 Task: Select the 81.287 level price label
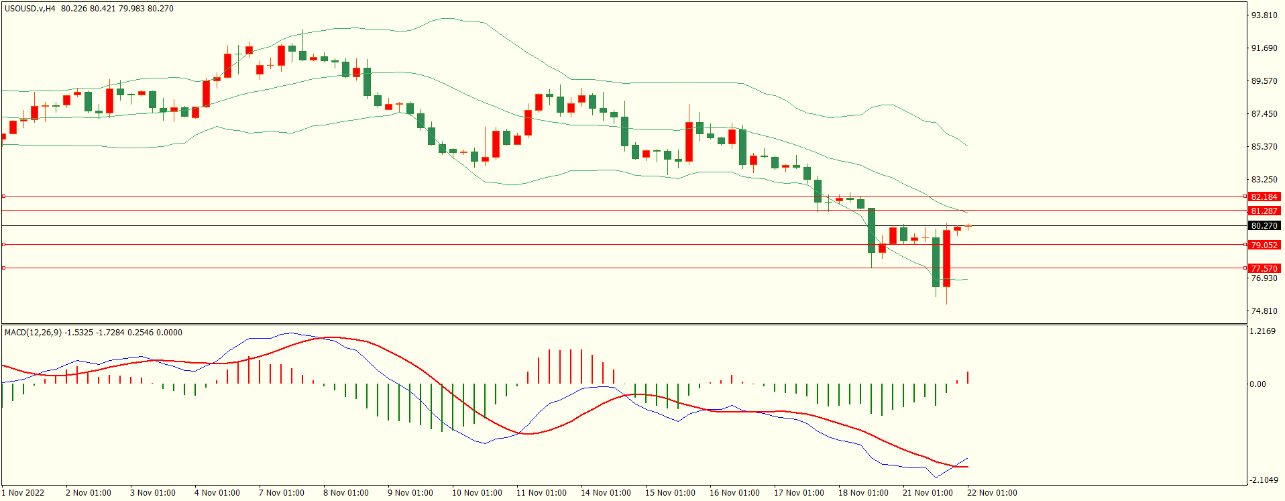1264,211
